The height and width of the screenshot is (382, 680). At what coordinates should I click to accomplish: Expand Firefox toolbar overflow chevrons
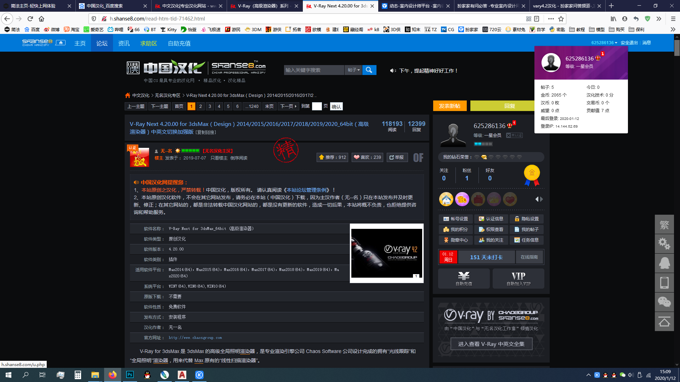(659, 19)
